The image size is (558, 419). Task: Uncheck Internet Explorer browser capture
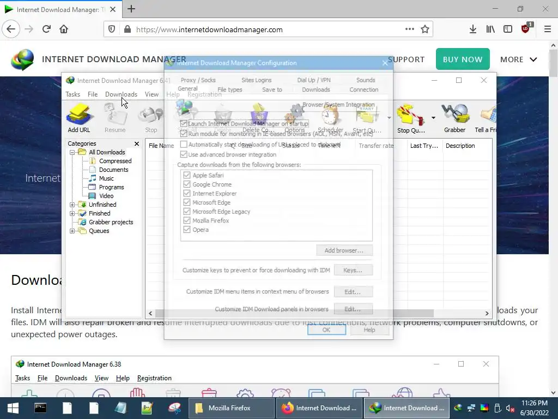187,194
